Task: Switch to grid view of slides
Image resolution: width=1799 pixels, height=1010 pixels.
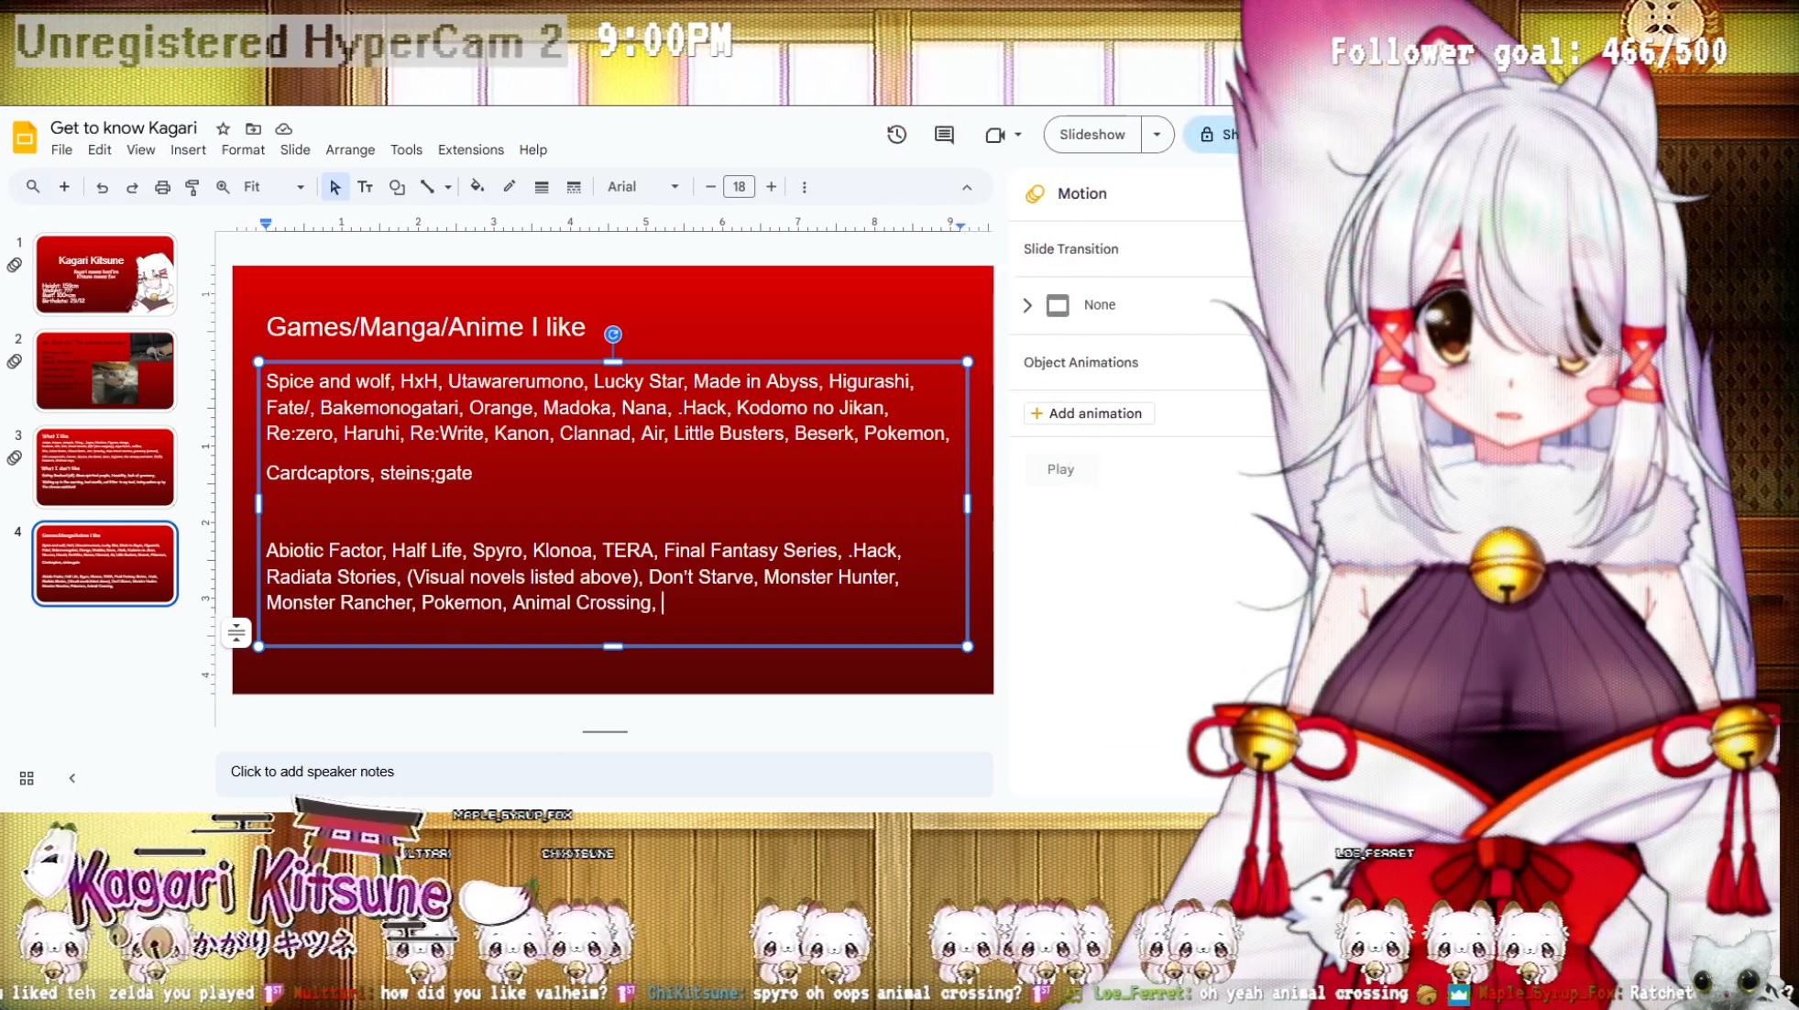Action: (x=27, y=778)
